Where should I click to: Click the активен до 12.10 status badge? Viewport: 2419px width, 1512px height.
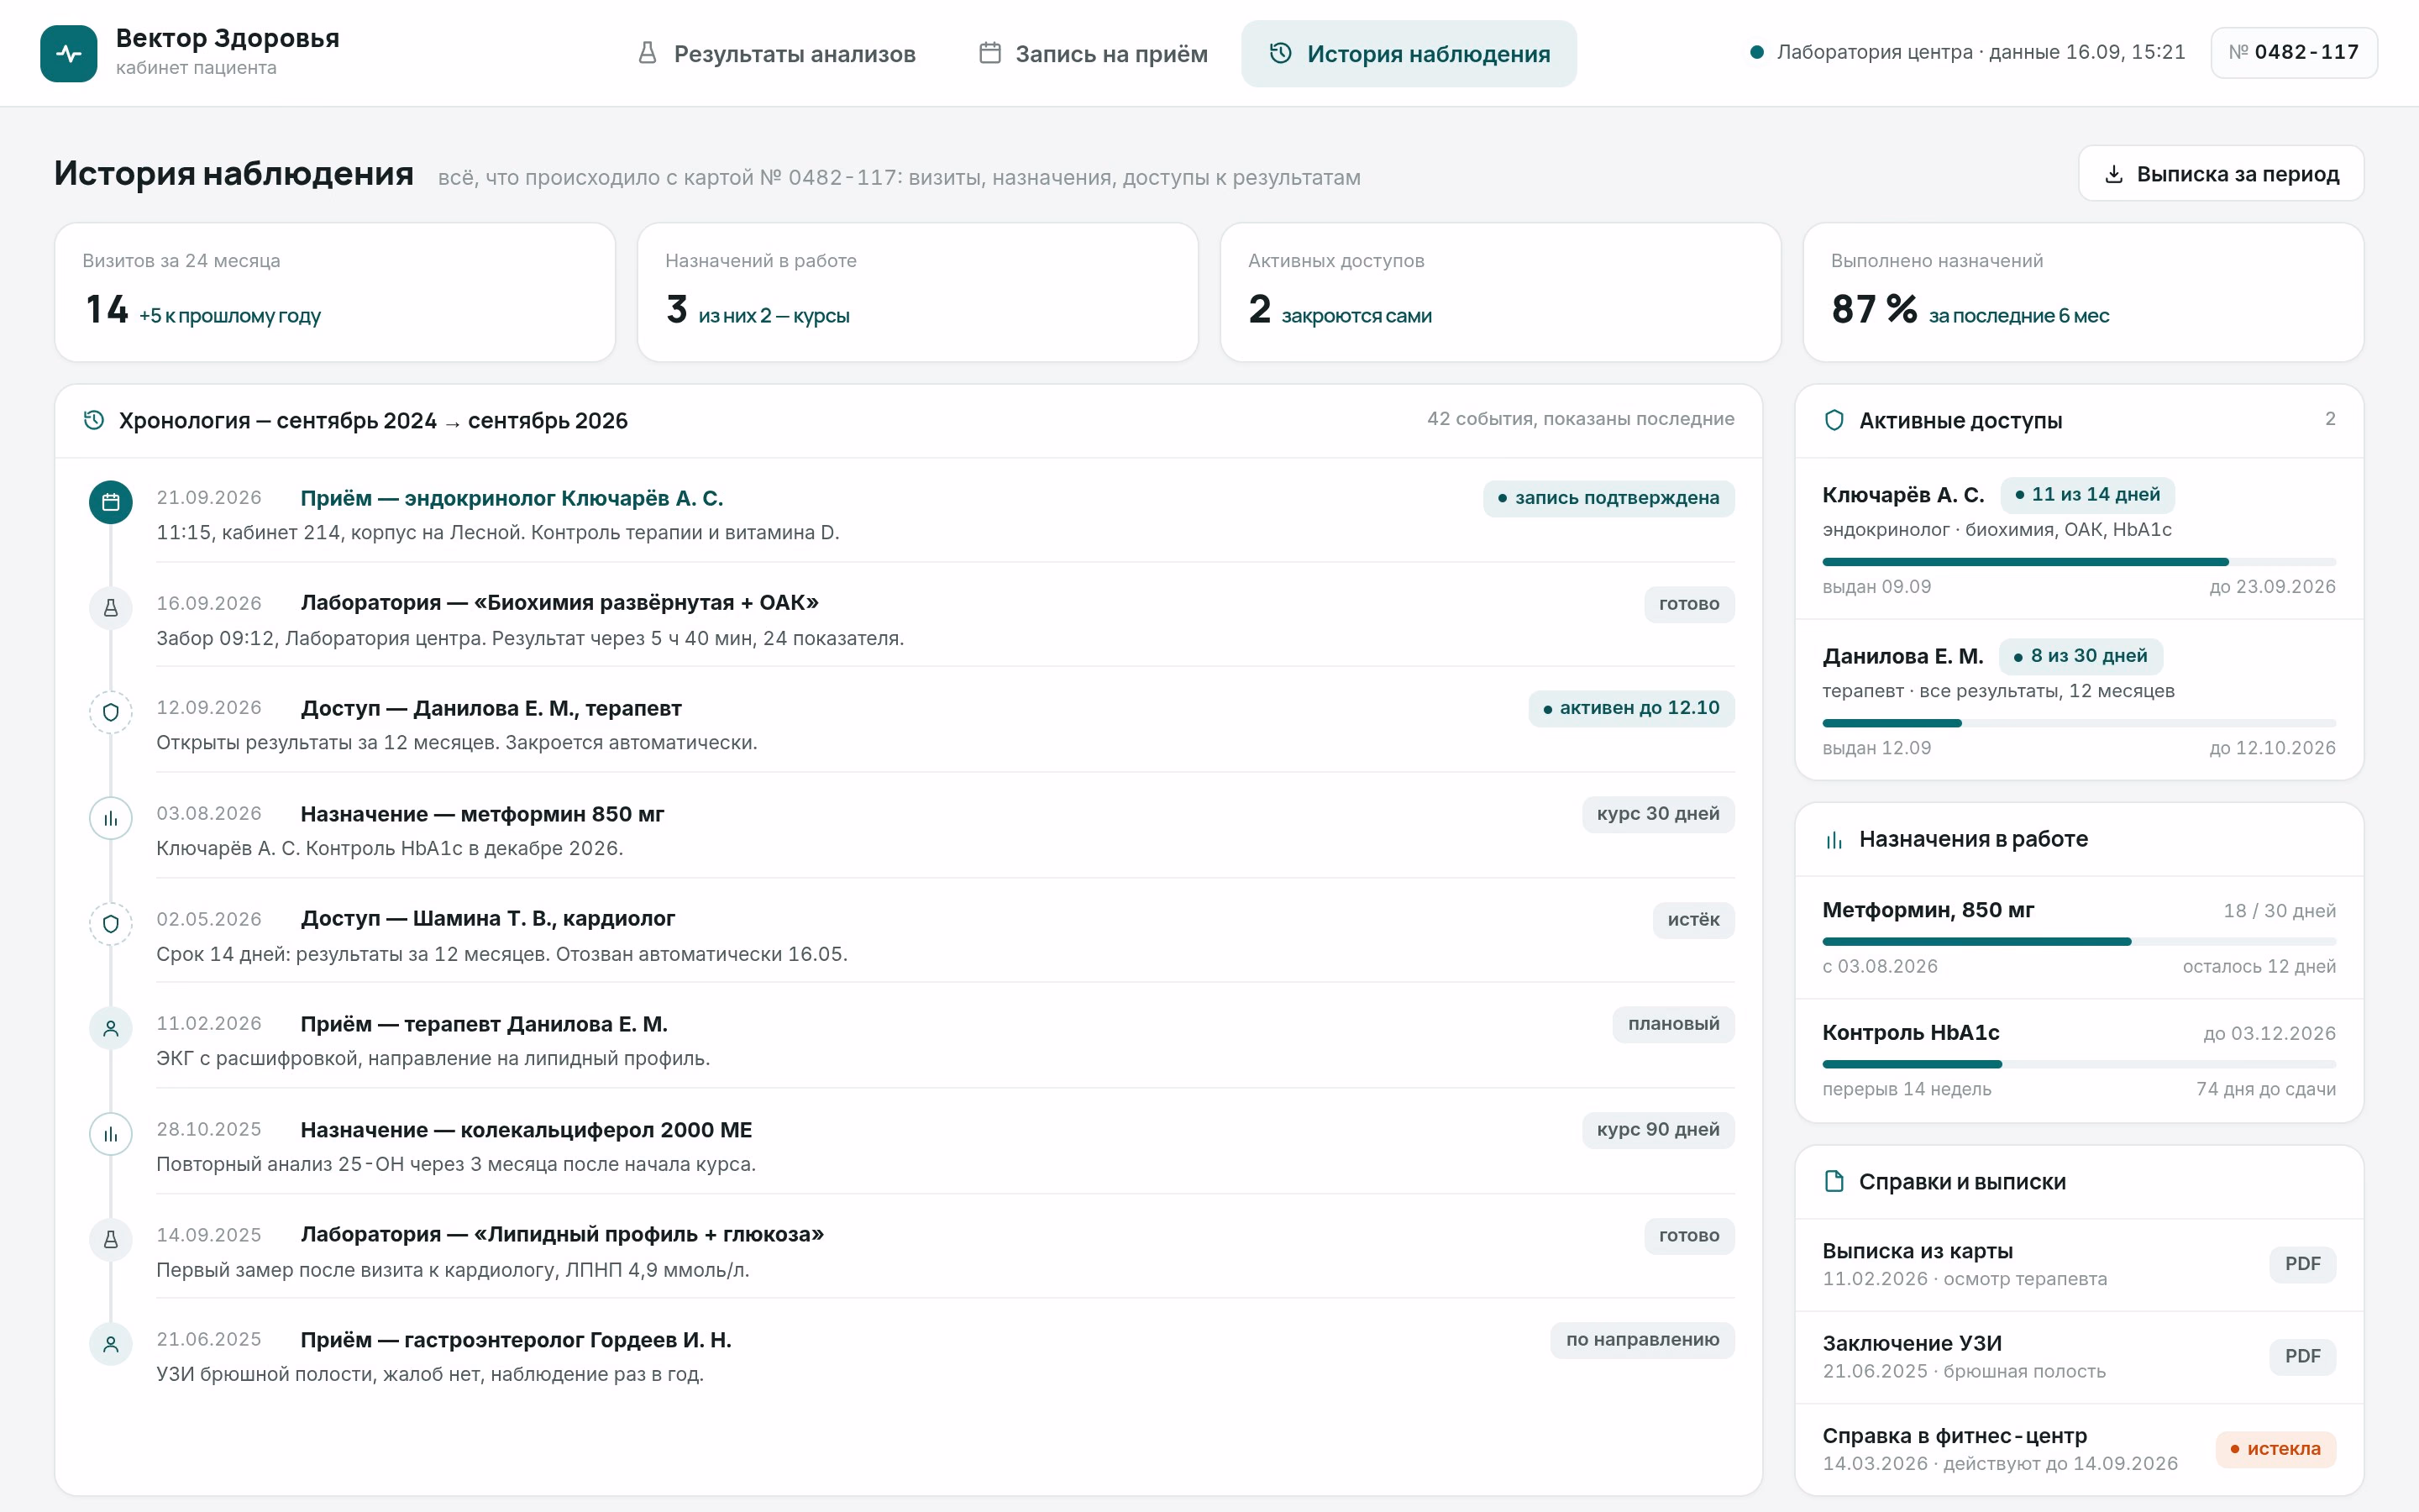pos(1631,708)
